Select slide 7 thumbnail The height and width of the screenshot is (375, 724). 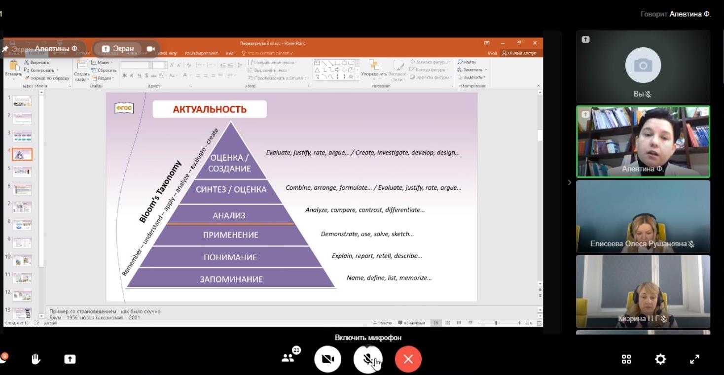click(22, 207)
